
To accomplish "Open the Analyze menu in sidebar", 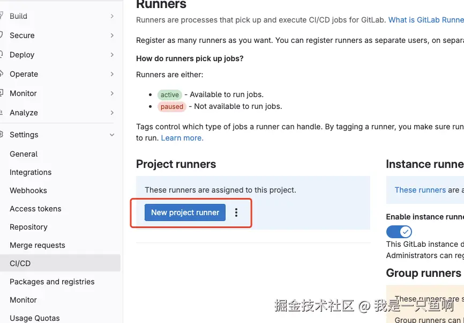I will [x=58, y=113].
